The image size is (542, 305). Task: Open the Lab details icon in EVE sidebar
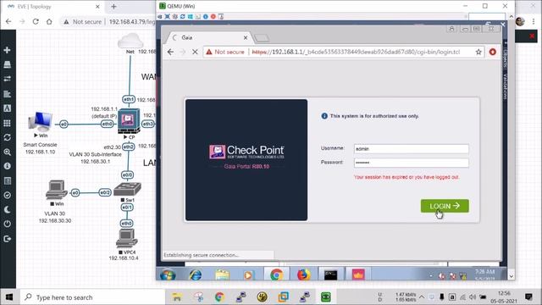tap(7, 180)
